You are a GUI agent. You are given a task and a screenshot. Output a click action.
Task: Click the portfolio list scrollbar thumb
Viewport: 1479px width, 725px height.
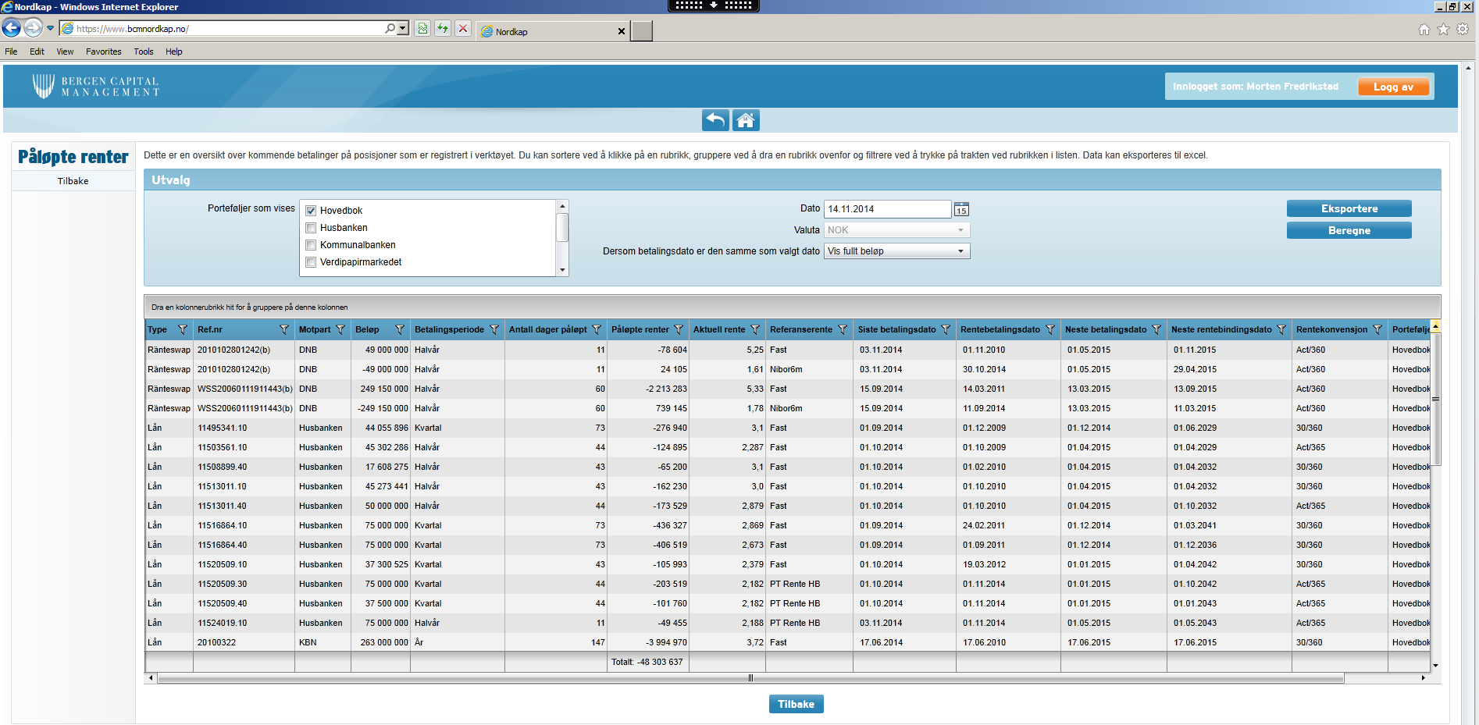click(562, 227)
